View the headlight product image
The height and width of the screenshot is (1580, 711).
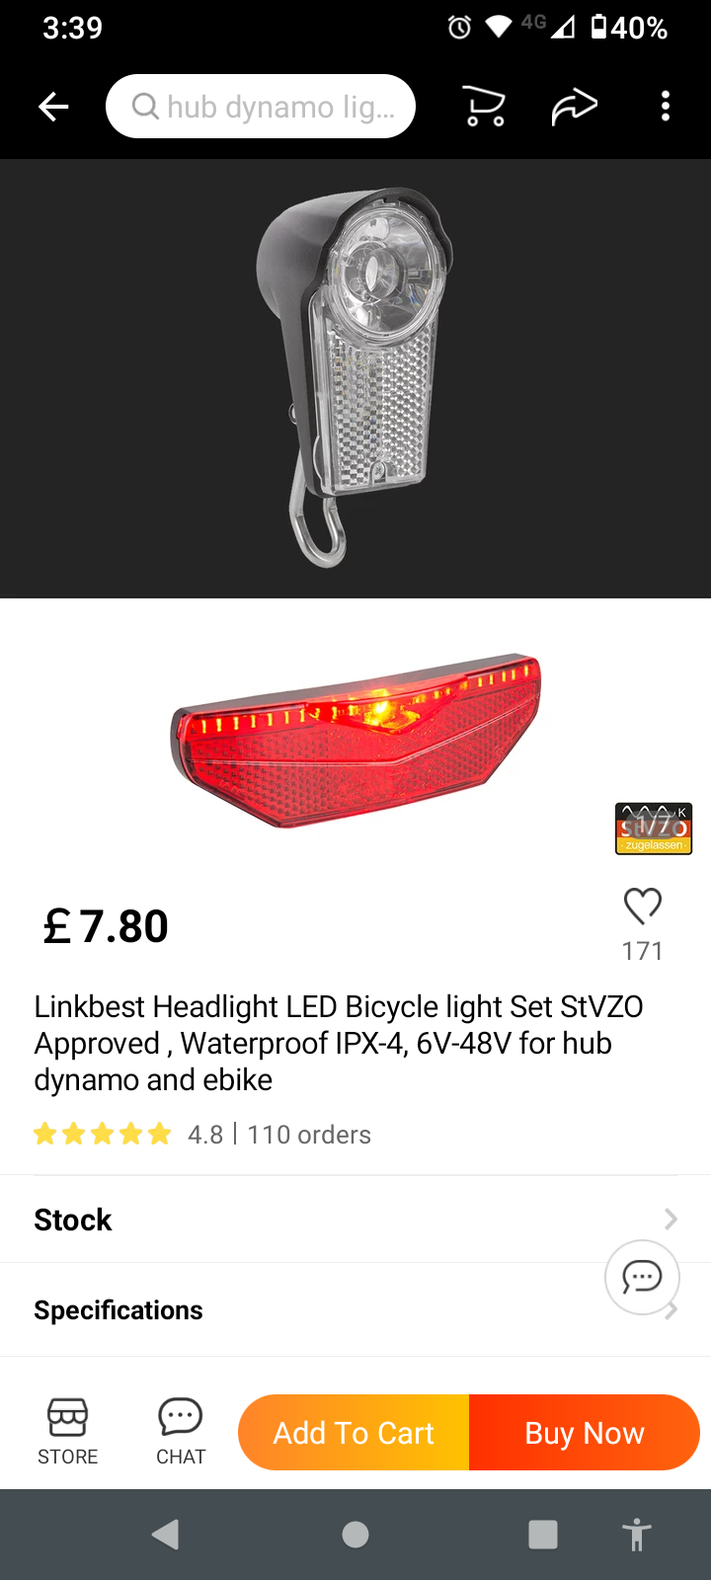point(355,378)
